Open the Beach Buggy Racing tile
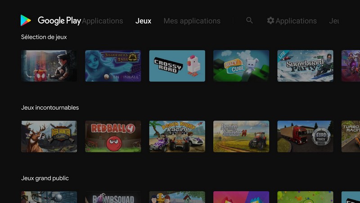 (177, 137)
